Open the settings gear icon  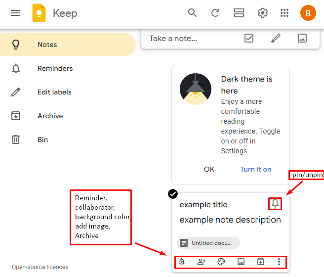click(x=263, y=13)
